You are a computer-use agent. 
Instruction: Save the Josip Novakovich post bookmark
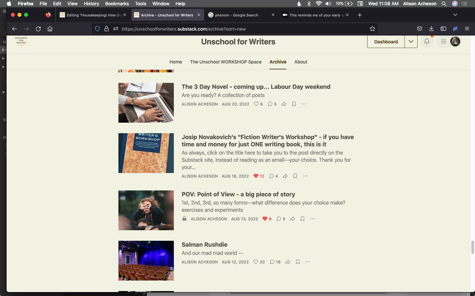pos(295,176)
